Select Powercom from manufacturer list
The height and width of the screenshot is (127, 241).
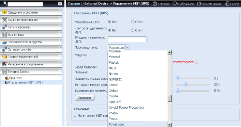click(138, 124)
